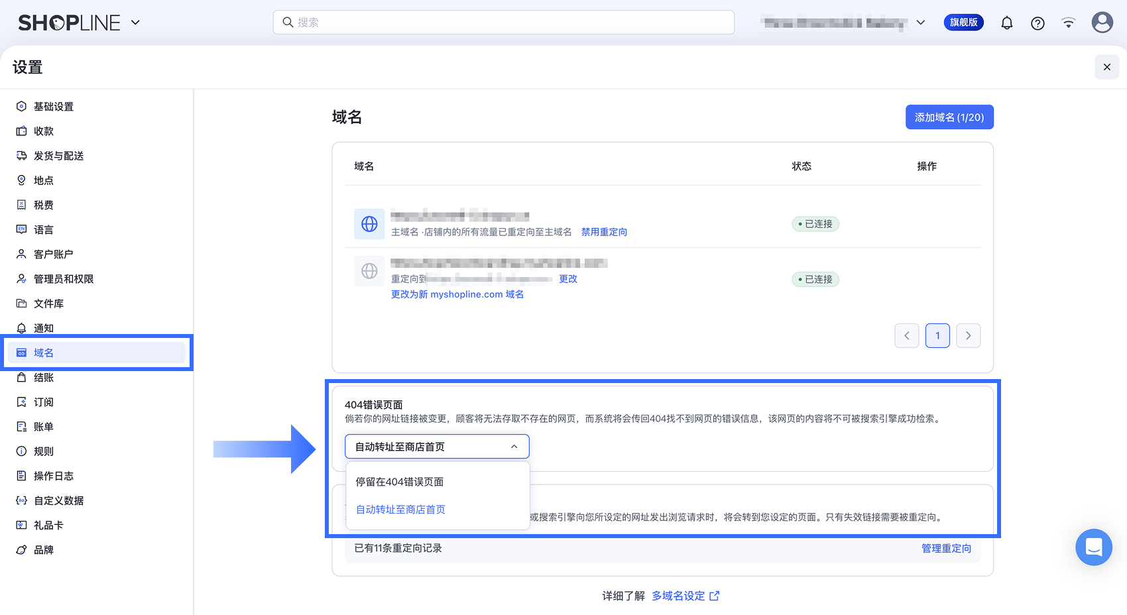
Task: Click the 域名 domain icon in sidebar
Action: [21, 353]
